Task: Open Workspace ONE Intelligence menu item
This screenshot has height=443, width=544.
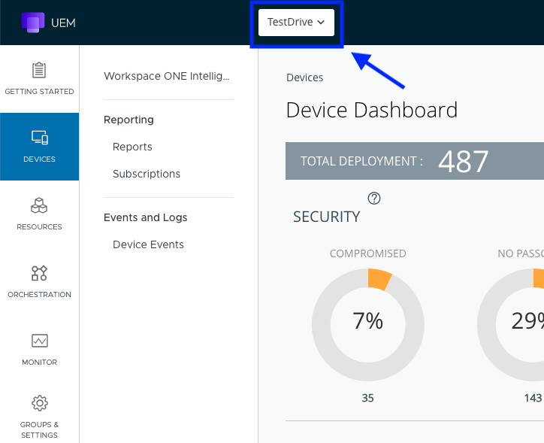Action: coord(167,76)
